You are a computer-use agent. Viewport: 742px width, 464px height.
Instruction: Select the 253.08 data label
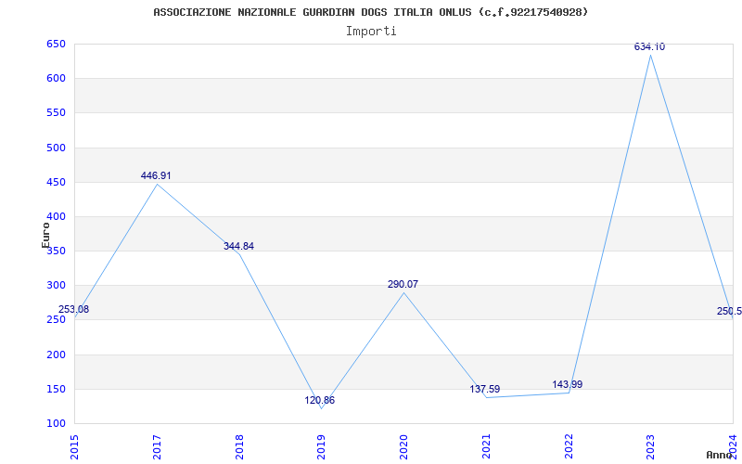(73, 309)
